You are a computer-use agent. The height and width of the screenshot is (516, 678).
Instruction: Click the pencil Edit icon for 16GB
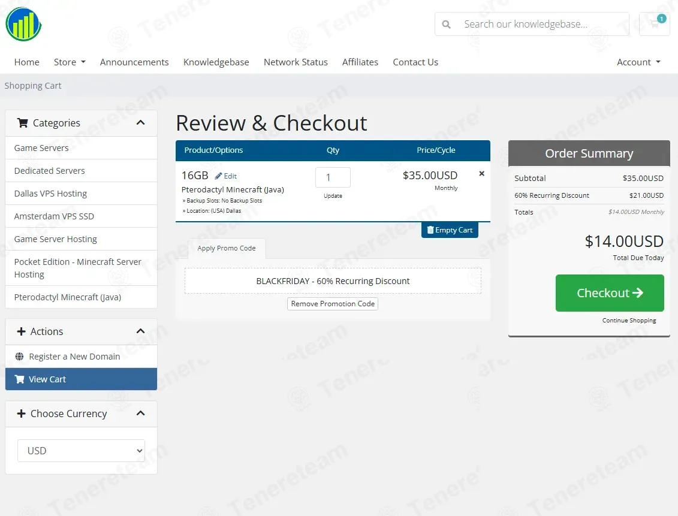pyautogui.click(x=218, y=176)
